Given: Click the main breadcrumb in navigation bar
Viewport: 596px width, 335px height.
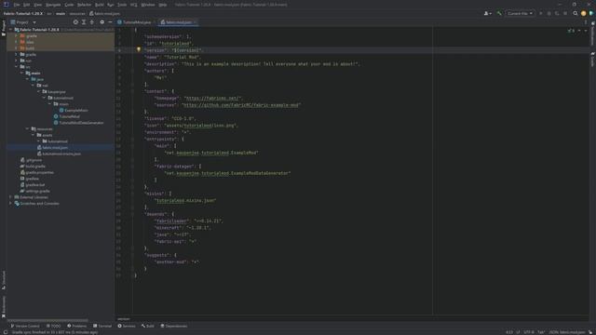Looking at the screenshot, I should click(x=61, y=13).
